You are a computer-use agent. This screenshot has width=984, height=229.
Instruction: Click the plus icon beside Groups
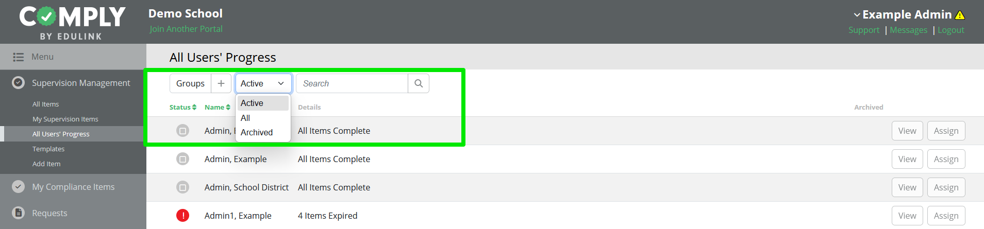pos(221,83)
